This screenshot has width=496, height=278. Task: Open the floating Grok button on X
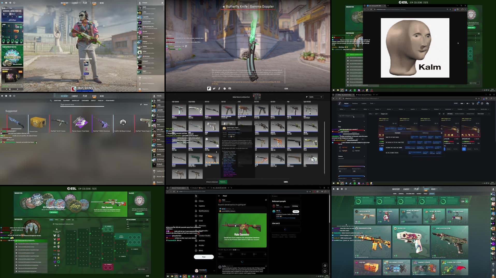(x=325, y=266)
